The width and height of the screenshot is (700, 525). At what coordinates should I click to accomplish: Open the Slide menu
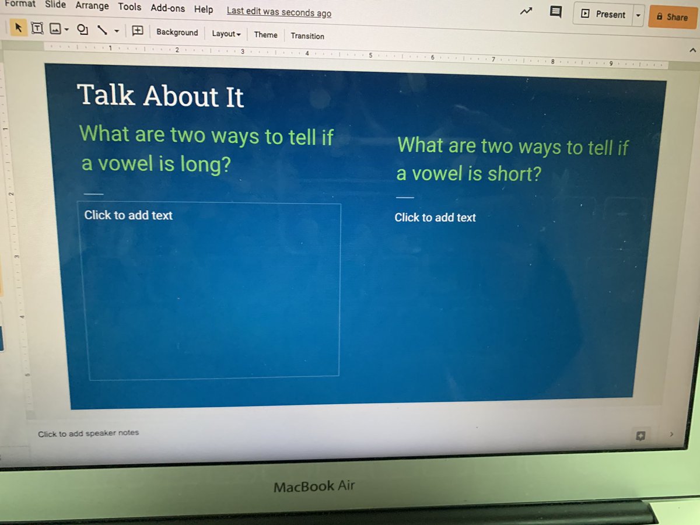pos(55,5)
